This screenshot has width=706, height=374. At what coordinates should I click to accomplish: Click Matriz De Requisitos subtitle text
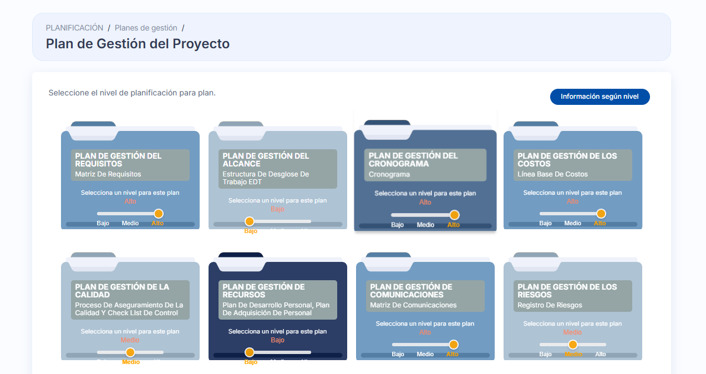[x=108, y=174]
